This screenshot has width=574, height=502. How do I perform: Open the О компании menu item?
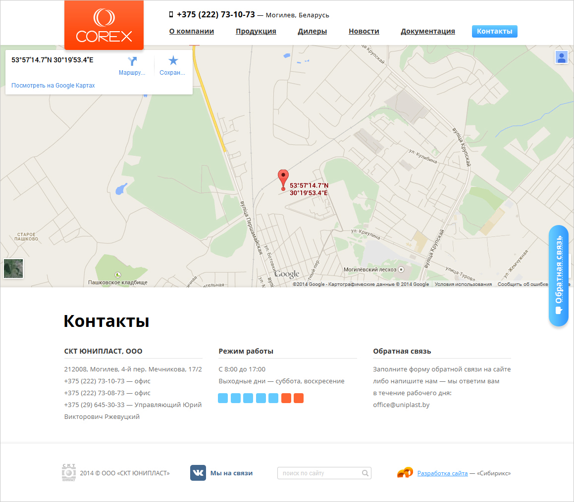192,31
